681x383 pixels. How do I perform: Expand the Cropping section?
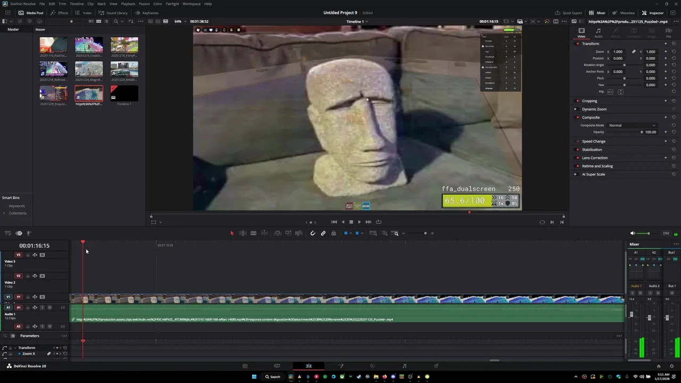tap(589, 101)
